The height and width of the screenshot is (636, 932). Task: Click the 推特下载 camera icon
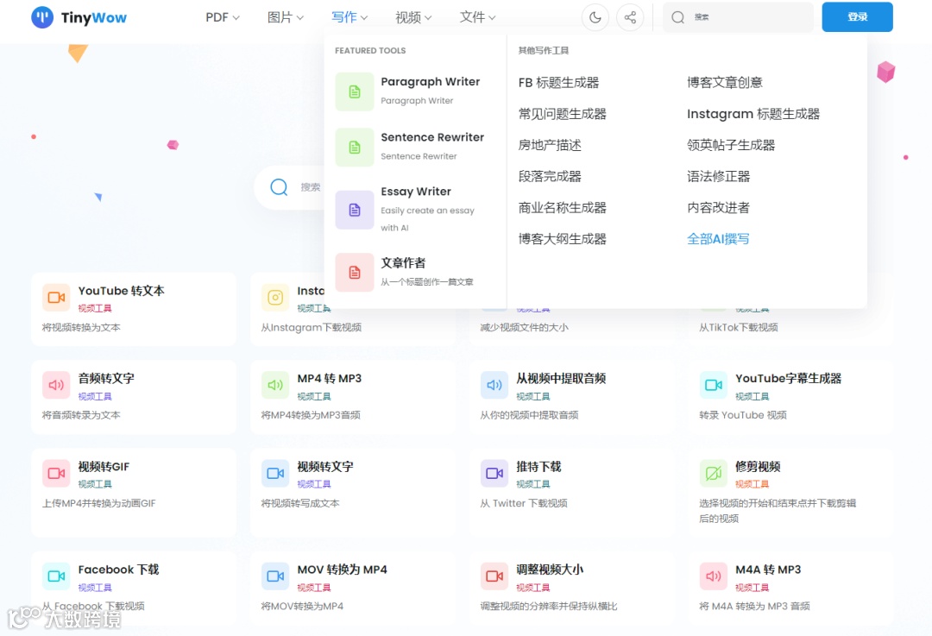(x=494, y=473)
